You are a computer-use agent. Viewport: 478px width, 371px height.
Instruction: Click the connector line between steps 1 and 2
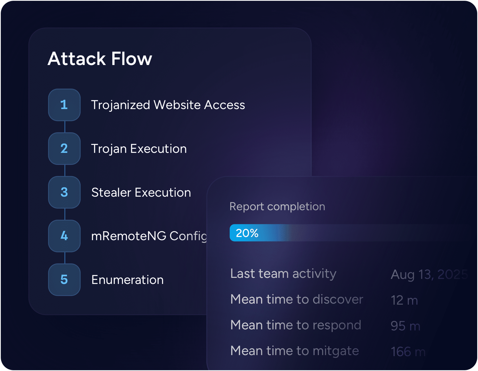[x=64, y=127]
